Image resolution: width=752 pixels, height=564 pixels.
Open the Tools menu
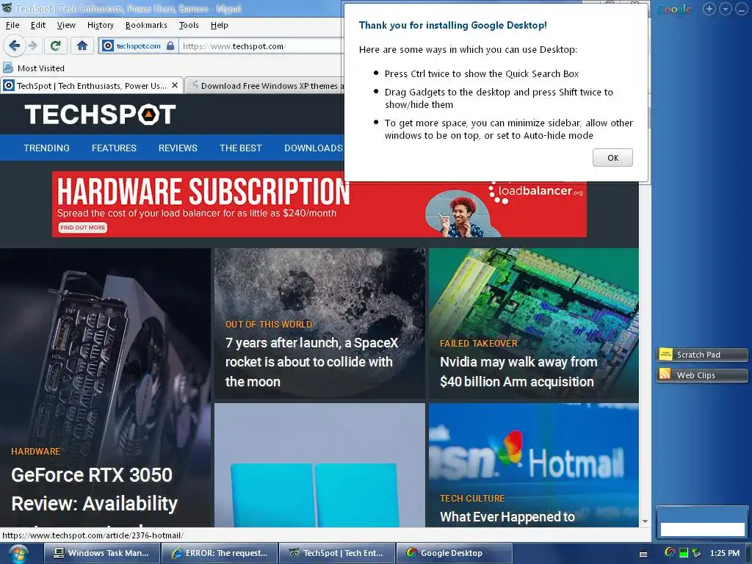coord(189,25)
